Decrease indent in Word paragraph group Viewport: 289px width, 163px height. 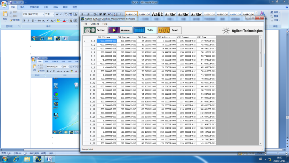coord(101,14)
